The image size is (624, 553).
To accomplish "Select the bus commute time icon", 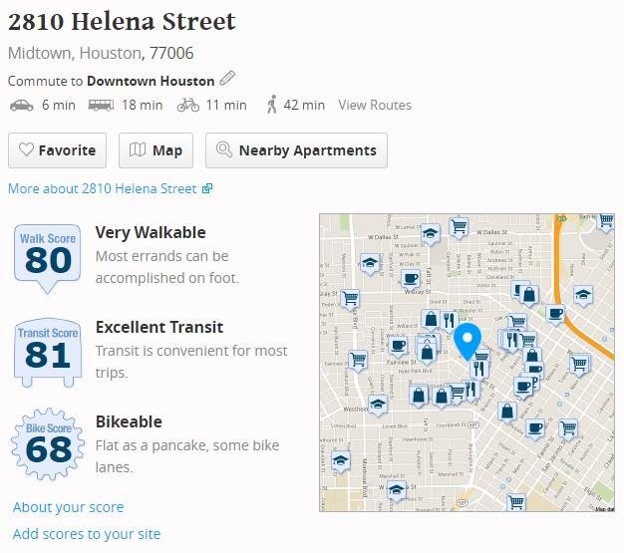I will [x=101, y=105].
